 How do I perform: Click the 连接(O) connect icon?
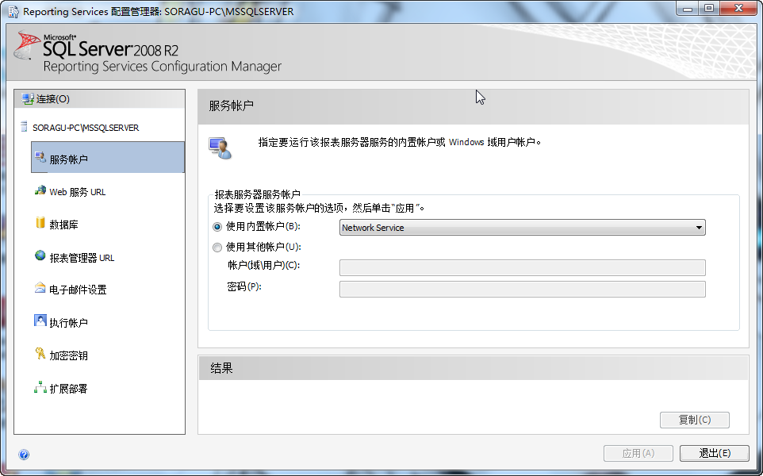point(28,99)
